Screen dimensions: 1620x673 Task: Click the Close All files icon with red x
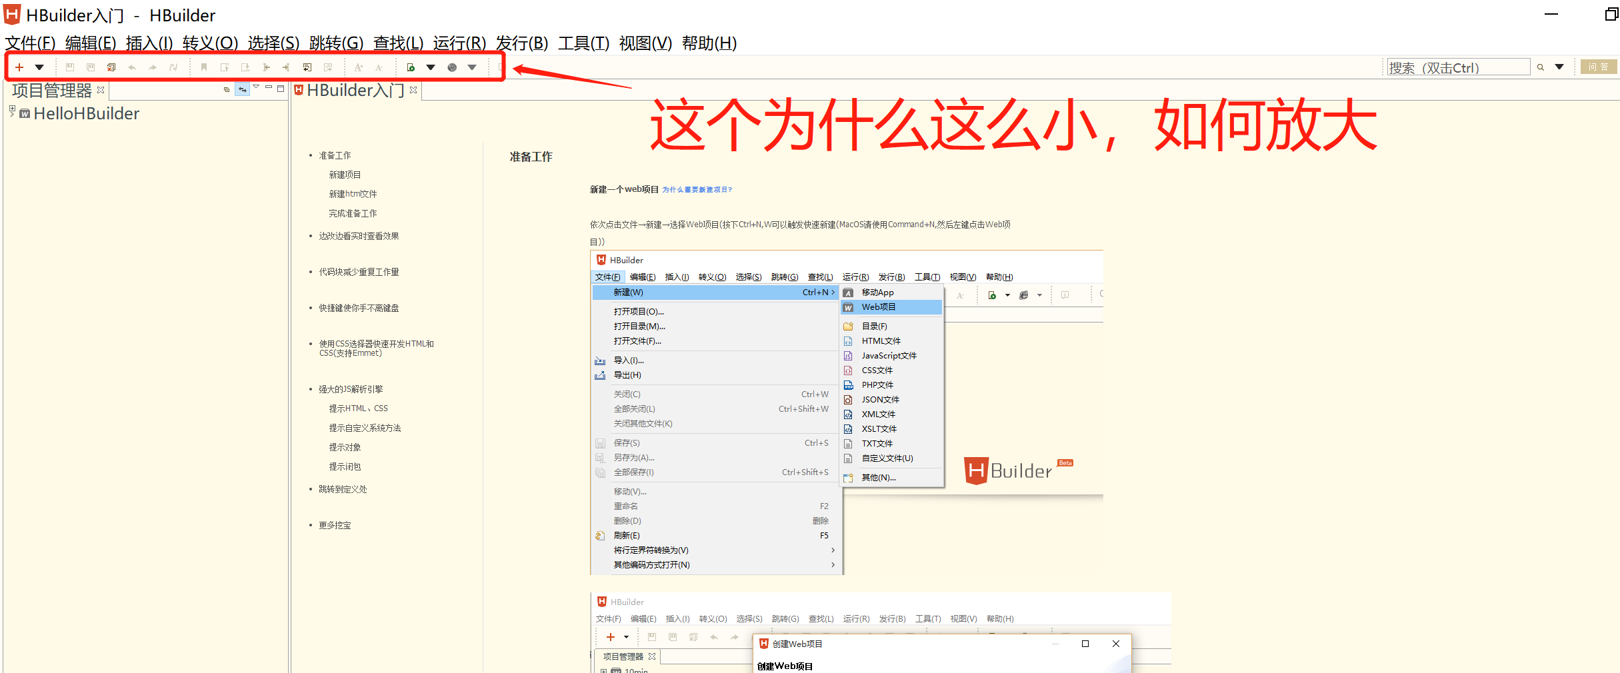(111, 67)
